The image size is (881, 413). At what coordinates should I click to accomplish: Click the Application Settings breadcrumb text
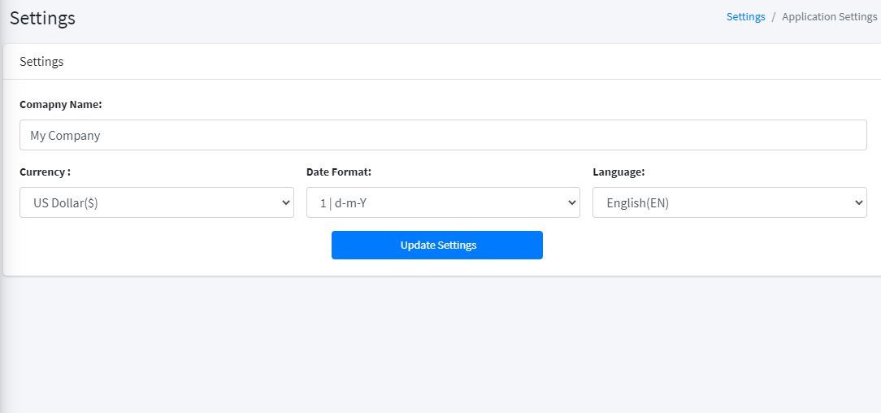pyautogui.click(x=829, y=17)
